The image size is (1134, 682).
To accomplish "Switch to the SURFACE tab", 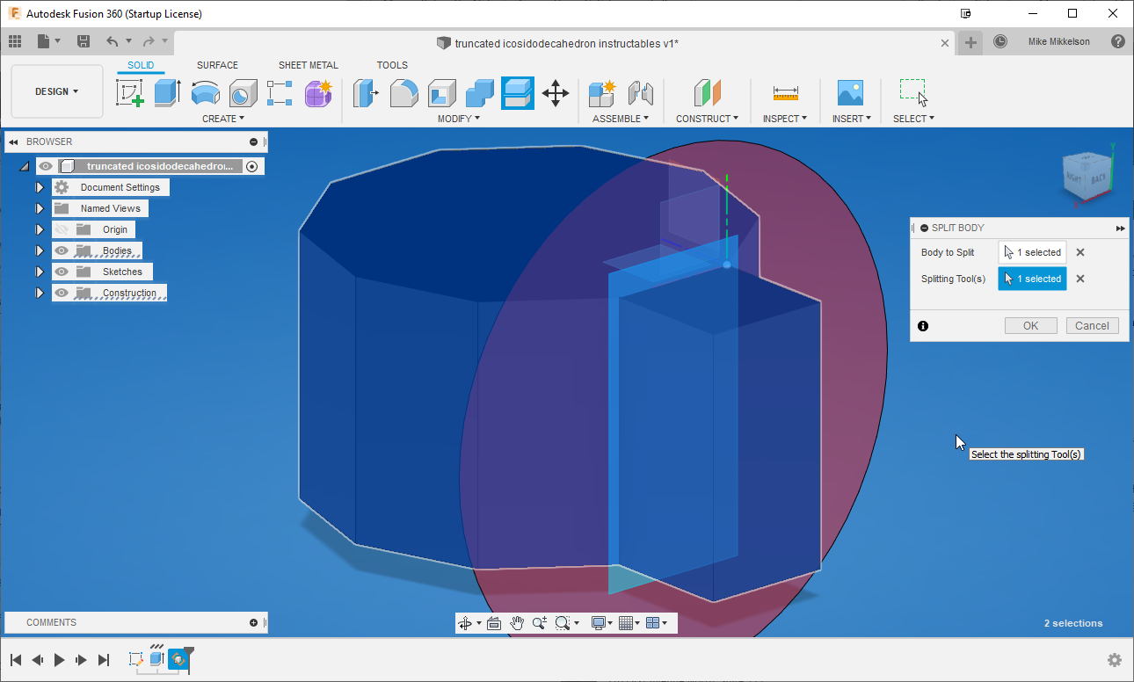I will [x=217, y=64].
